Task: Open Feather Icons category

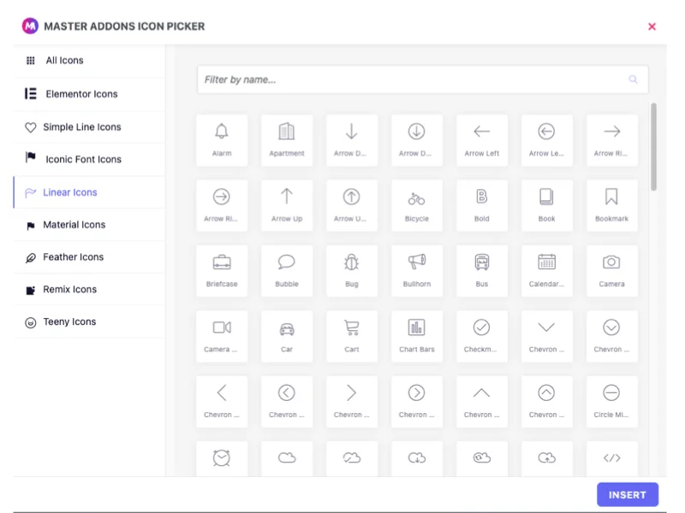Action: point(90,257)
